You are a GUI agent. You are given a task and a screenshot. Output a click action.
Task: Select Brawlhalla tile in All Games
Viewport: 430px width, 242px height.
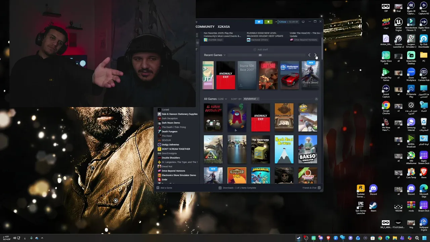(x=260, y=175)
